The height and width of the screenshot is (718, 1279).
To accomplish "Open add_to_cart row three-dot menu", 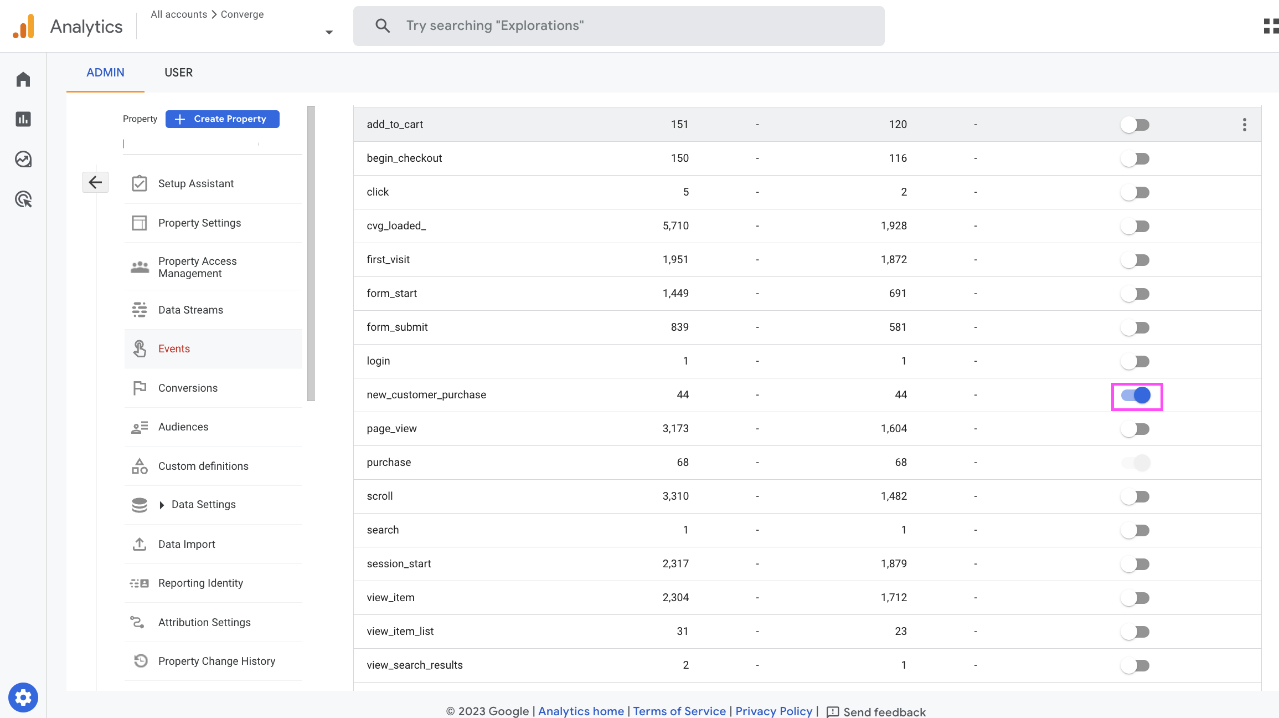I will coord(1244,125).
